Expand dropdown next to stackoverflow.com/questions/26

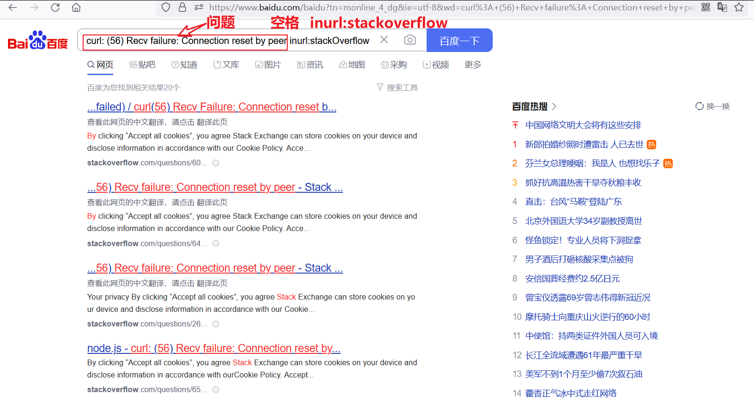coord(215,324)
